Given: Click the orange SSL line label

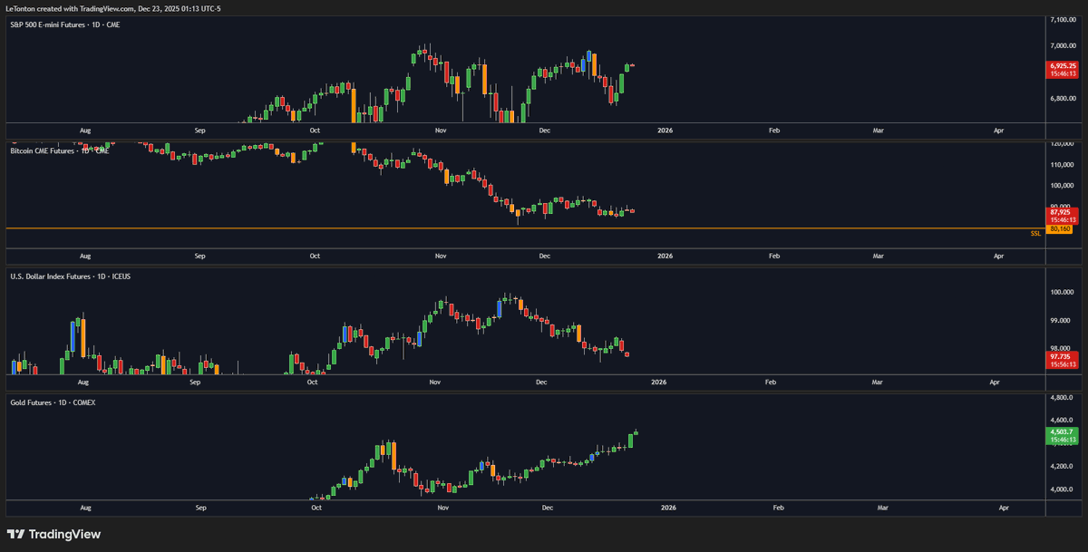Looking at the screenshot, I should [1035, 234].
